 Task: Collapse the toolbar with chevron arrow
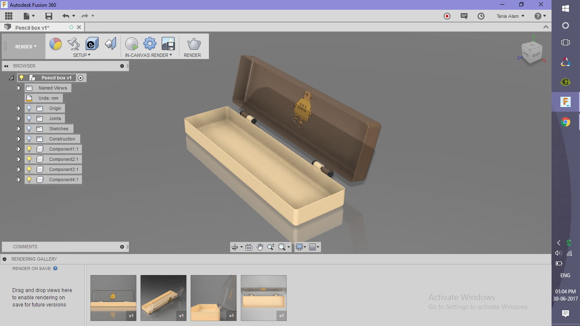click(x=546, y=27)
